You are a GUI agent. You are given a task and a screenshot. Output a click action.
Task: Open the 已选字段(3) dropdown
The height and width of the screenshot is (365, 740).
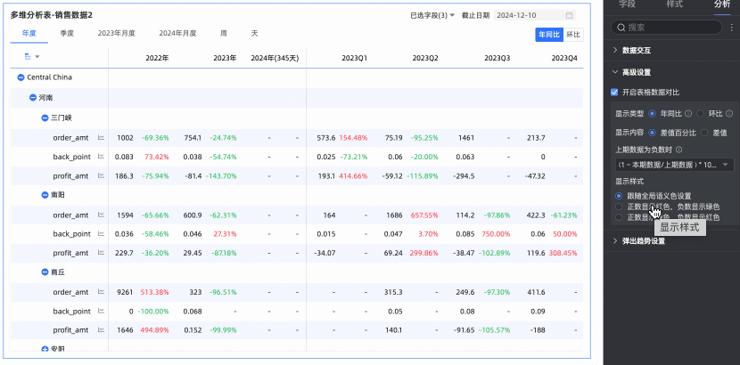pyautogui.click(x=432, y=15)
